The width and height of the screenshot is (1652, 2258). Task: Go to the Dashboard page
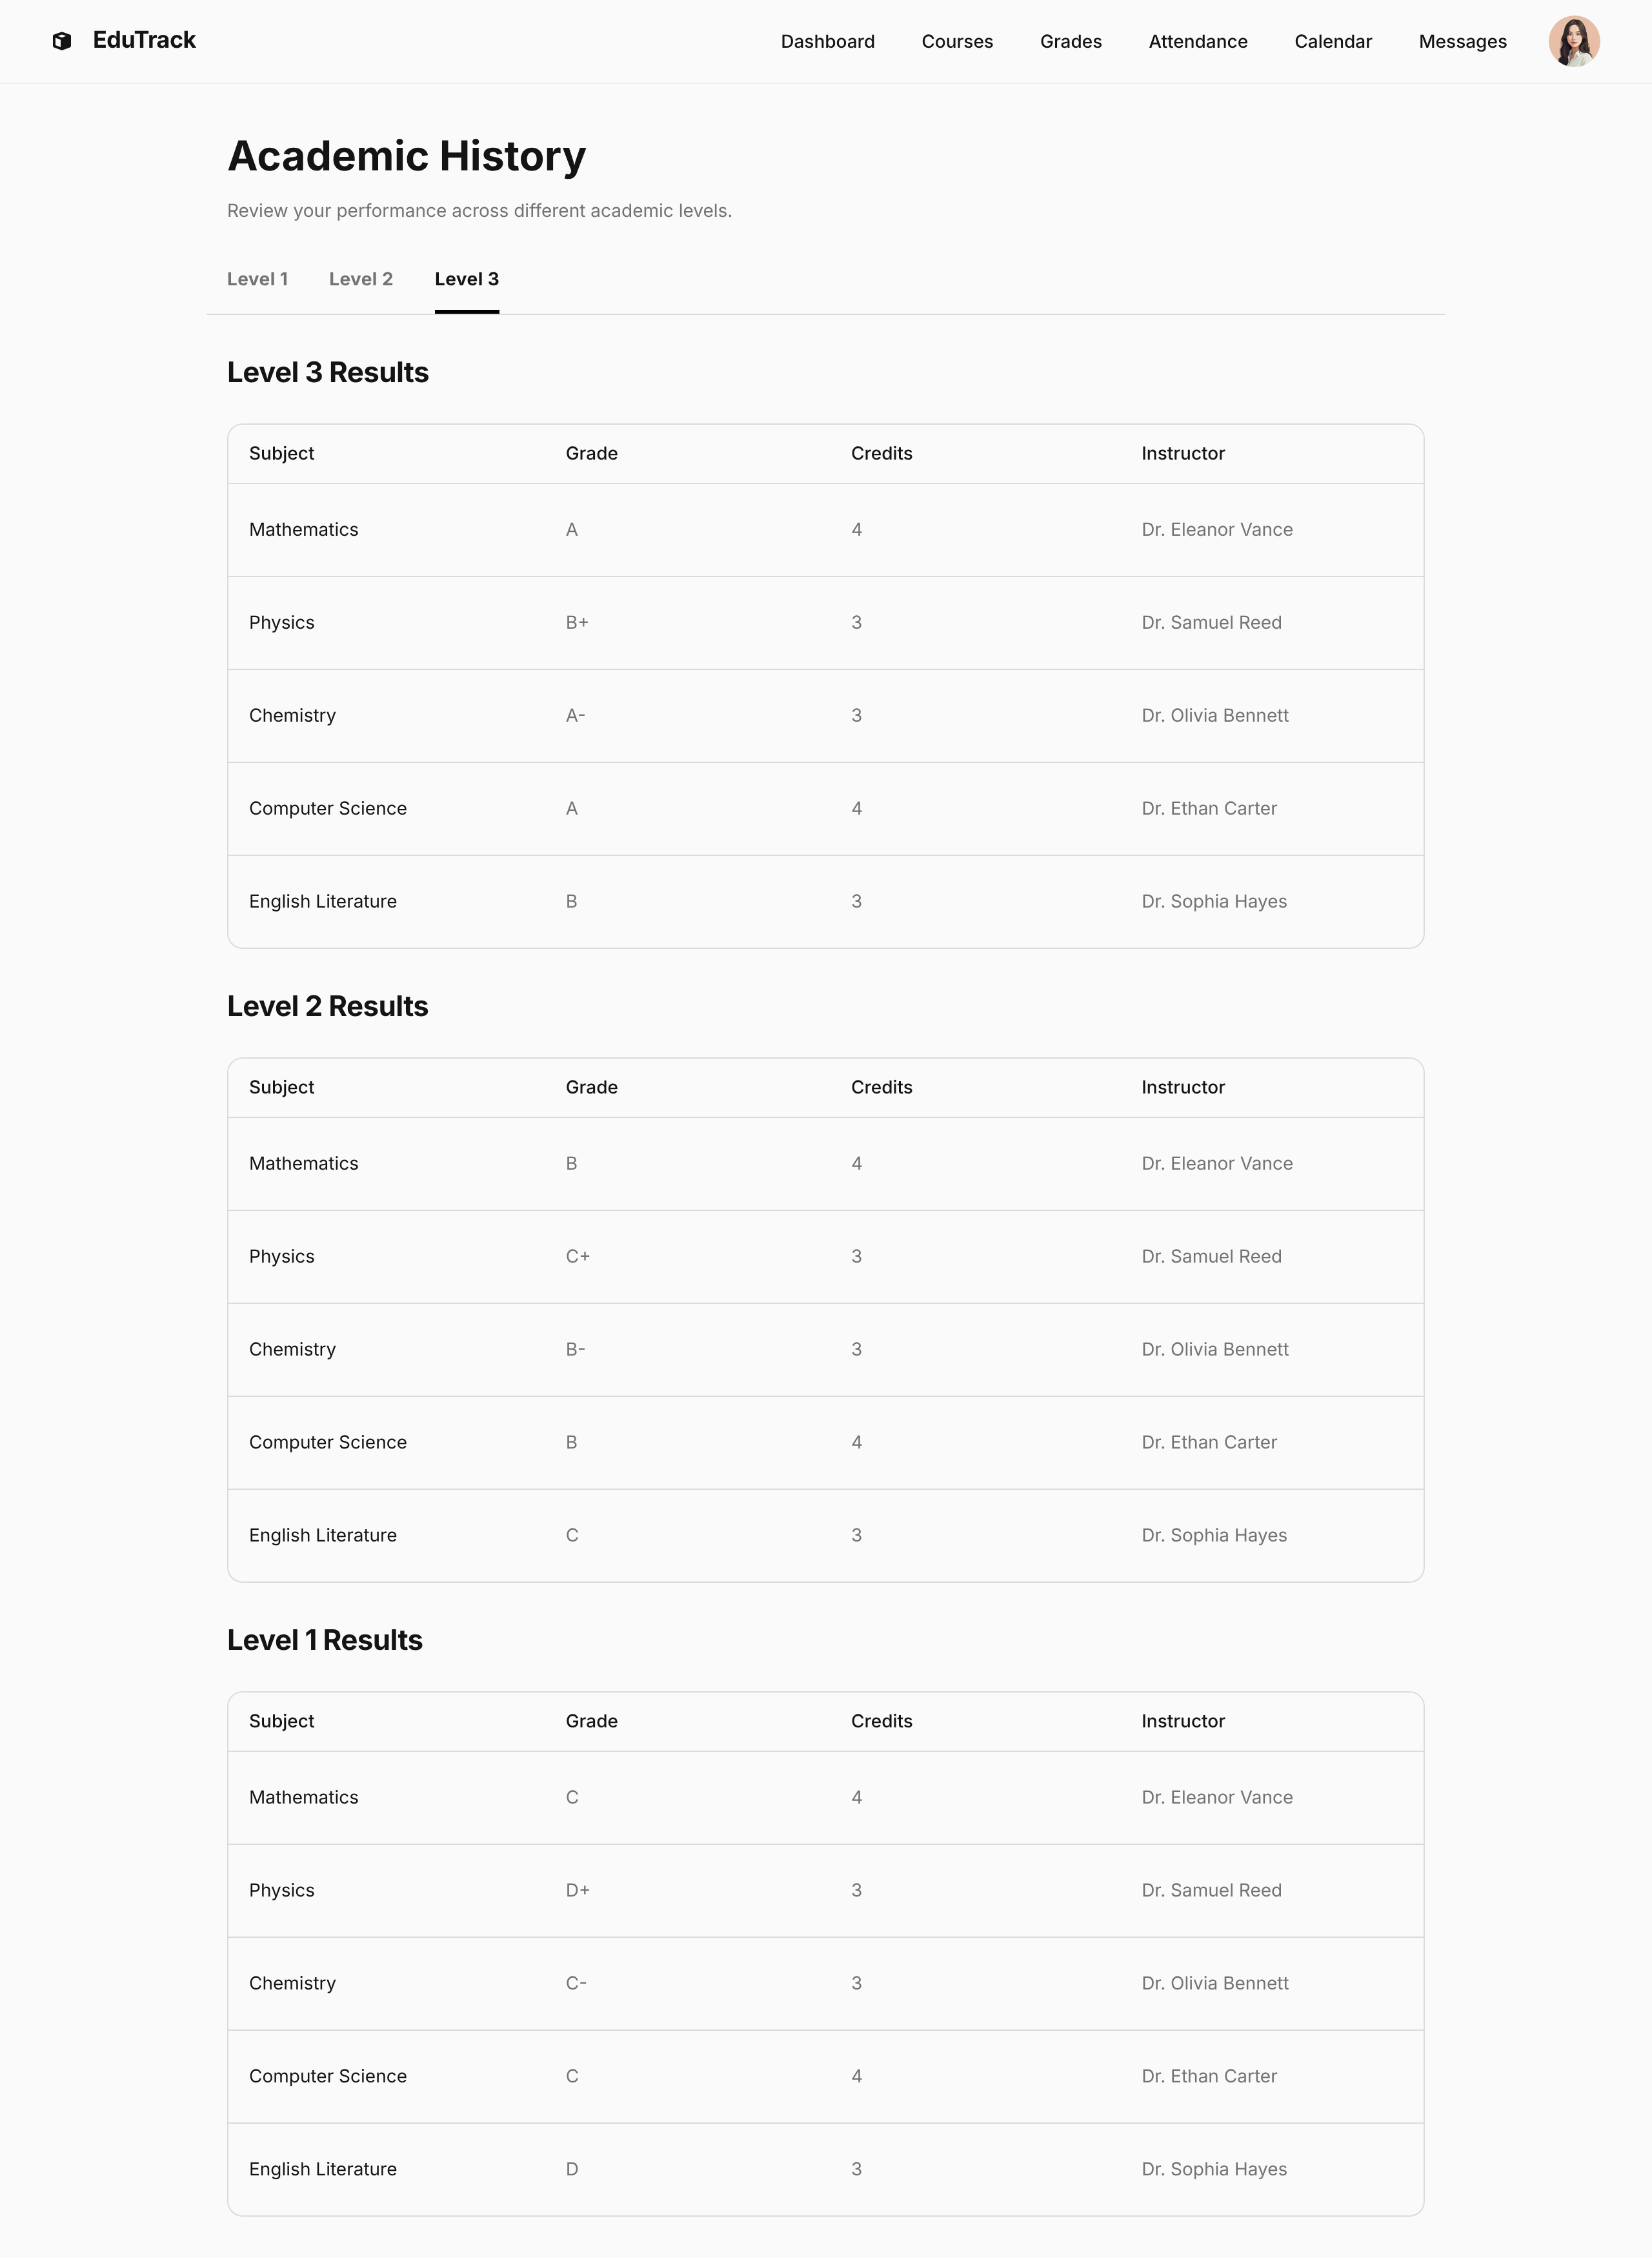click(x=827, y=41)
